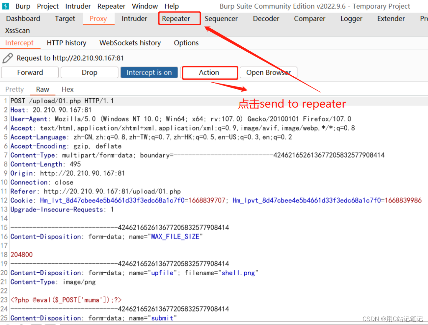Screen dimensions: 428x325
Task: Switch to the Target tab
Action: [65, 19]
